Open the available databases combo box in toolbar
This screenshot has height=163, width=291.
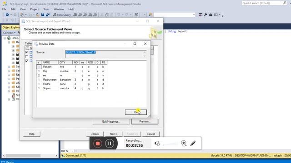(x=175, y=15)
